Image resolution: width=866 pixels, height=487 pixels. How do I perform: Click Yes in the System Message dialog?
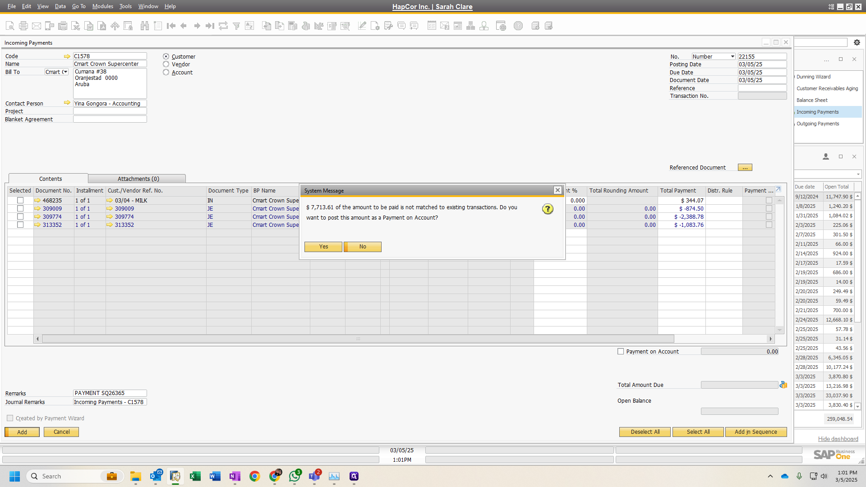pos(323,247)
